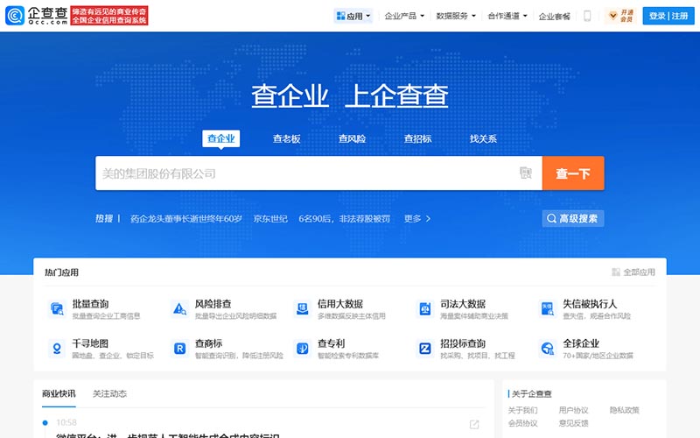Click the 全球企业 title text
700x438 pixels.
click(581, 343)
